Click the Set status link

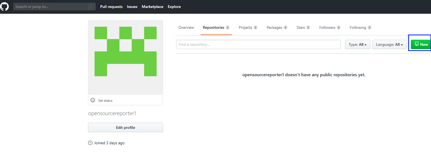105,101
